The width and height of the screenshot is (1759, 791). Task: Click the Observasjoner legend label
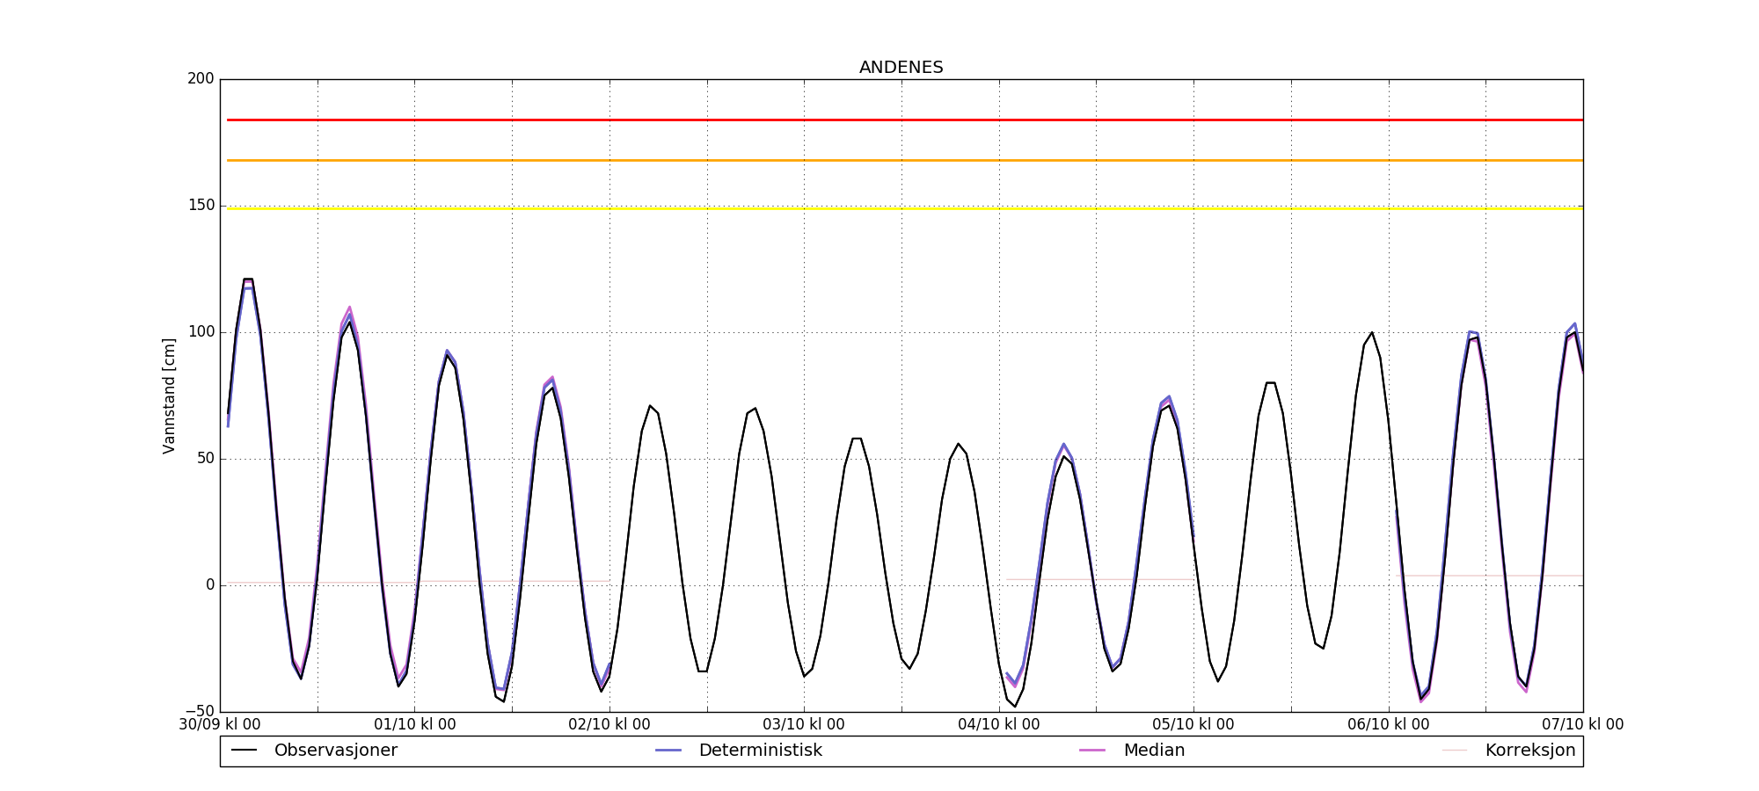click(x=335, y=751)
